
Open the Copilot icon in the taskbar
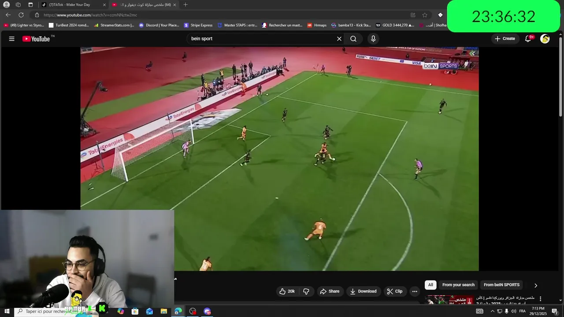coord(121,311)
